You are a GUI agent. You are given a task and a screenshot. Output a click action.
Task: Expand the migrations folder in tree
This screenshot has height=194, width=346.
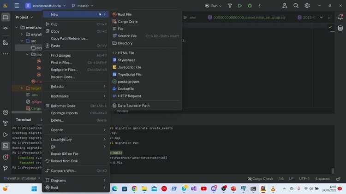coord(22,35)
